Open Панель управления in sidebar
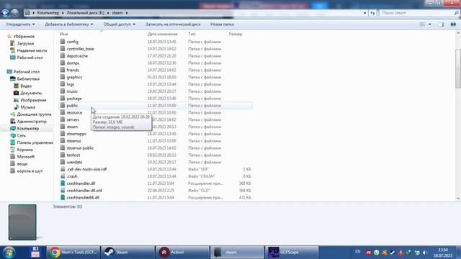The width and height of the screenshot is (461, 259). [35, 142]
